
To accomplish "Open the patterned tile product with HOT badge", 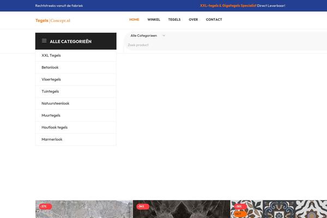I will click(x=278, y=209).
